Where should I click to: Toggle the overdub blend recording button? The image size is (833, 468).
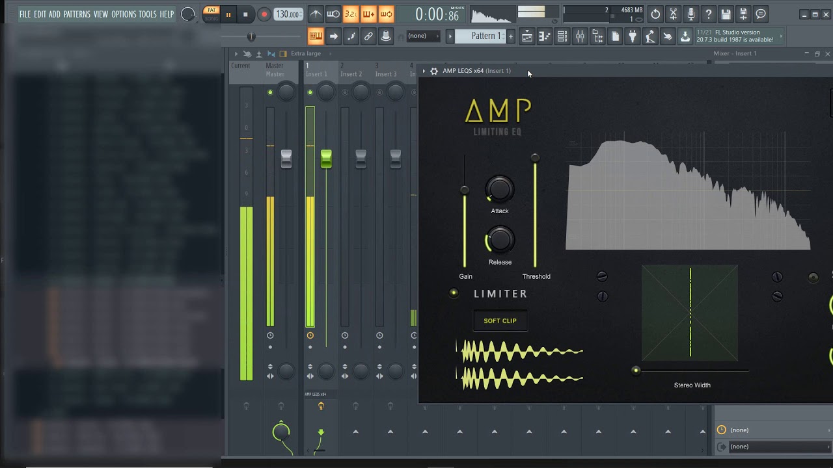point(368,14)
